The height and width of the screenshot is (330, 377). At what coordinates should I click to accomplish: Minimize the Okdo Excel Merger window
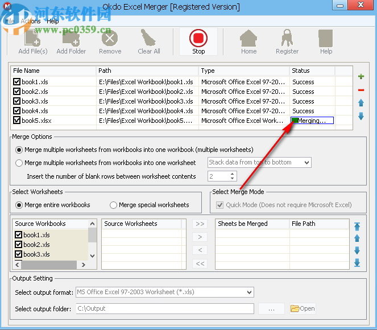click(x=339, y=5)
